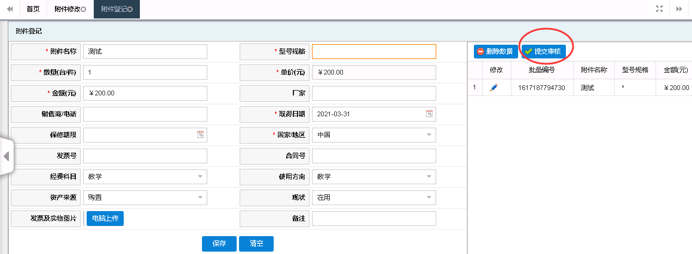This screenshot has width=692, height=254.
Task: Expand the collapsed left sidebar arrow
Action: (6, 156)
